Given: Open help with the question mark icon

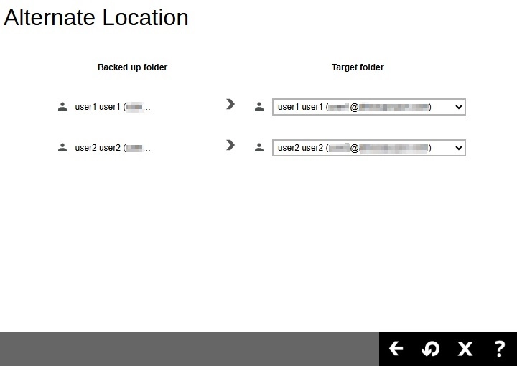Looking at the screenshot, I should pyautogui.click(x=500, y=349).
